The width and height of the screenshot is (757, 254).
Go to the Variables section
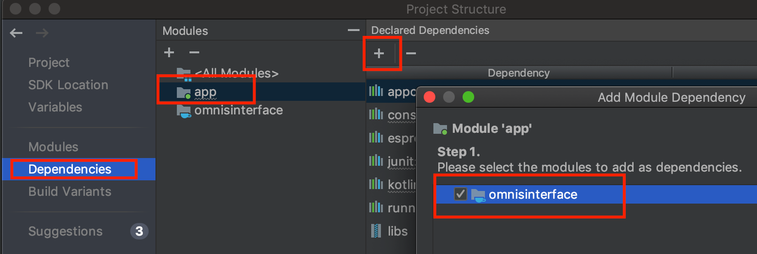pyautogui.click(x=55, y=107)
